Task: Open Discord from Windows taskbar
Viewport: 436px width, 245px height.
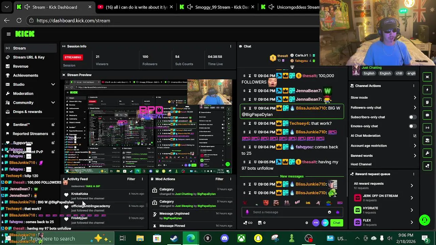Action: pos(224,238)
